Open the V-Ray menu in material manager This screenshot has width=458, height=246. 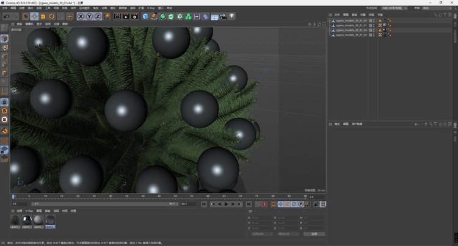(x=29, y=211)
